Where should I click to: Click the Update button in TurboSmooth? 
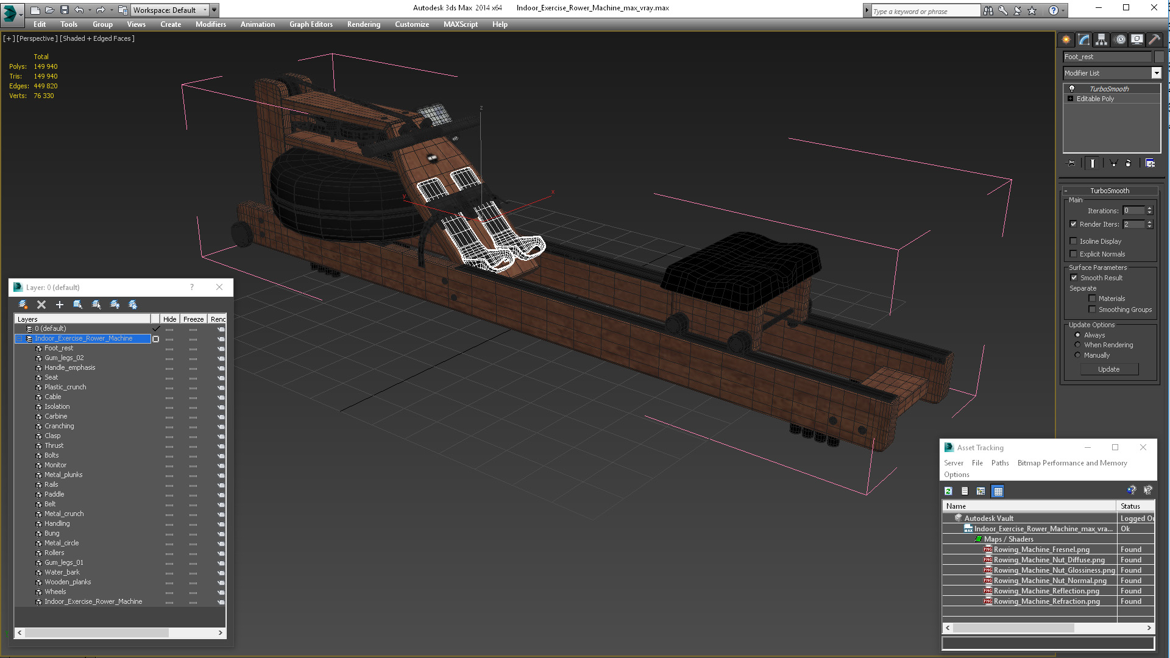(1110, 369)
